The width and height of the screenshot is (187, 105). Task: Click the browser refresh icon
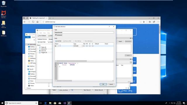(33, 22)
